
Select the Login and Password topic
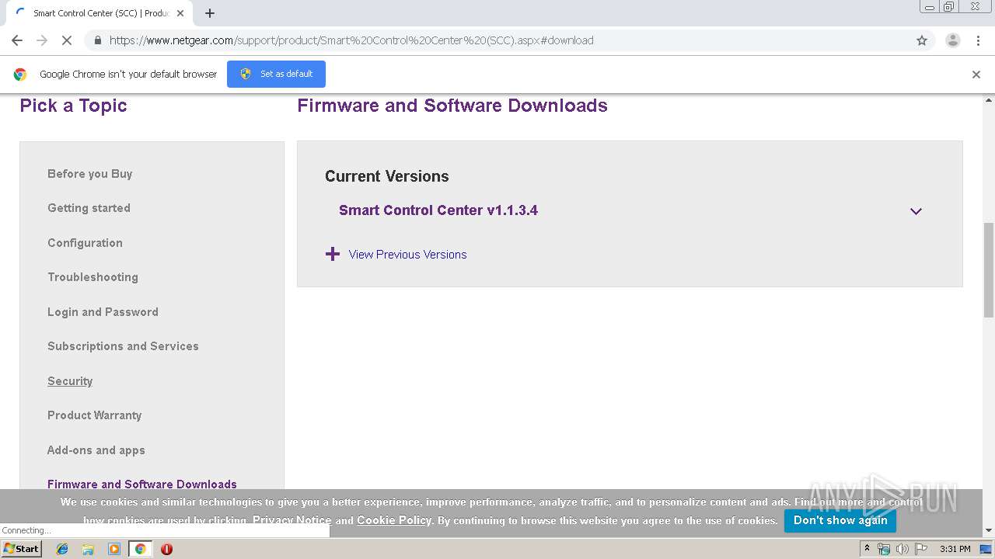pyautogui.click(x=103, y=312)
